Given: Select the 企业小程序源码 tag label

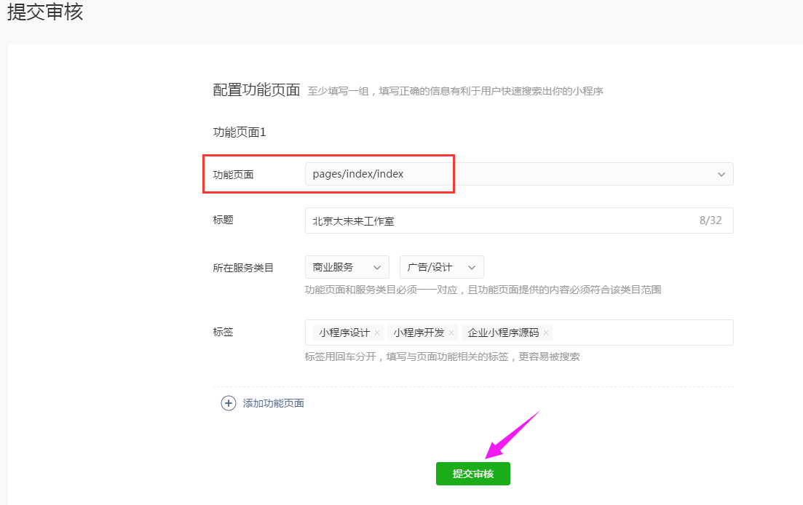Looking at the screenshot, I should [502, 333].
